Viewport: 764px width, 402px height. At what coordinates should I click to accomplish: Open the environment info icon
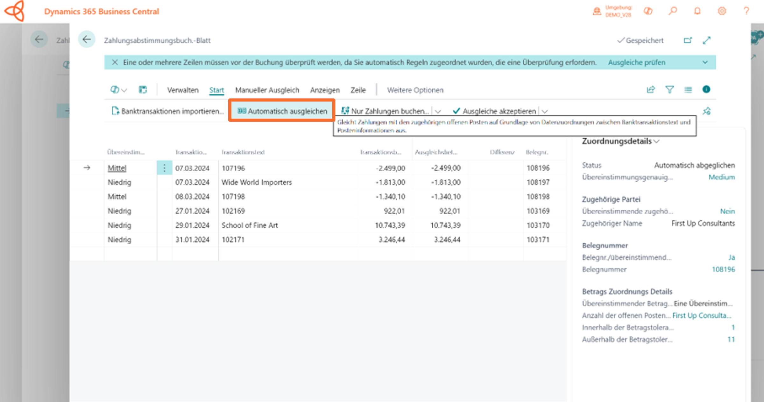click(x=597, y=11)
